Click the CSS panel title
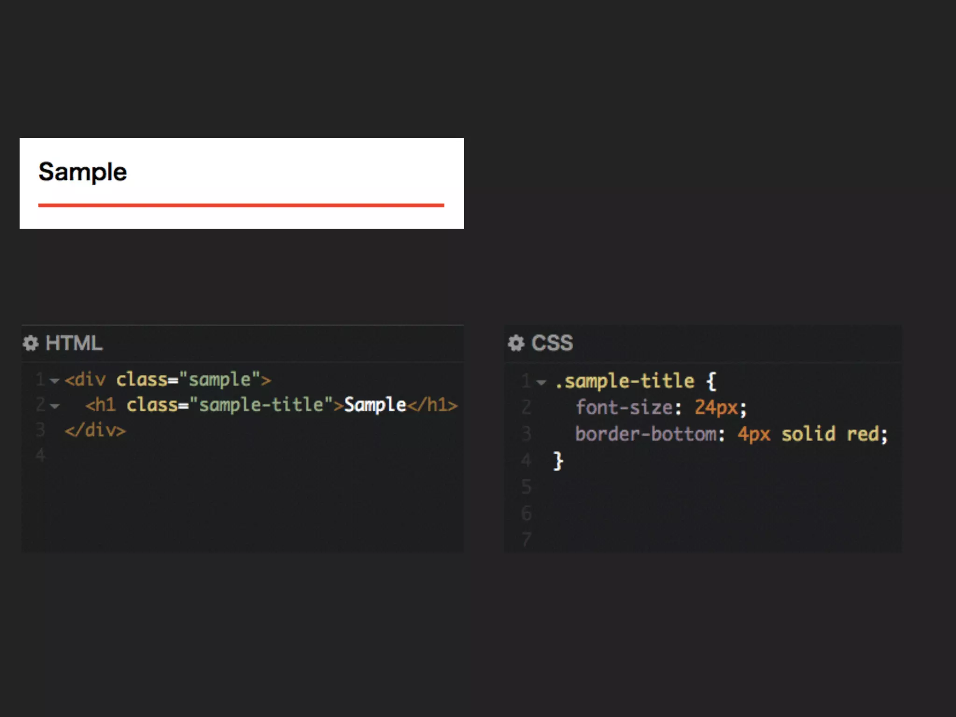Viewport: 956px width, 717px height. pyautogui.click(x=552, y=343)
